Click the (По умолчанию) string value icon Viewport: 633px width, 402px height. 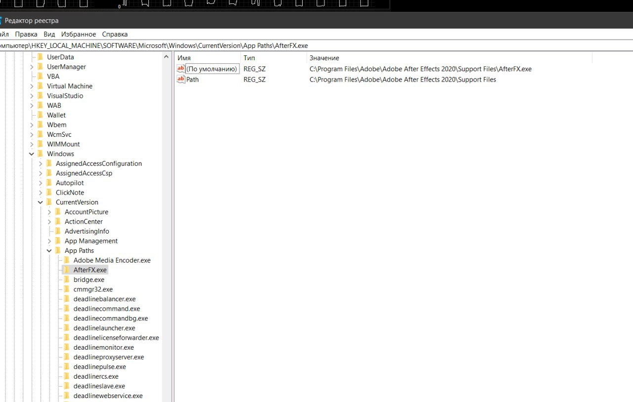point(181,69)
